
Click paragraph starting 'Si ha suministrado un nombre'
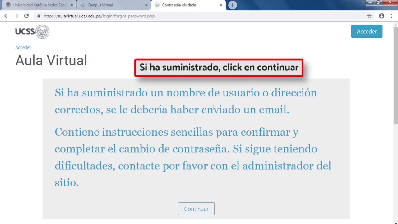tap(186, 101)
